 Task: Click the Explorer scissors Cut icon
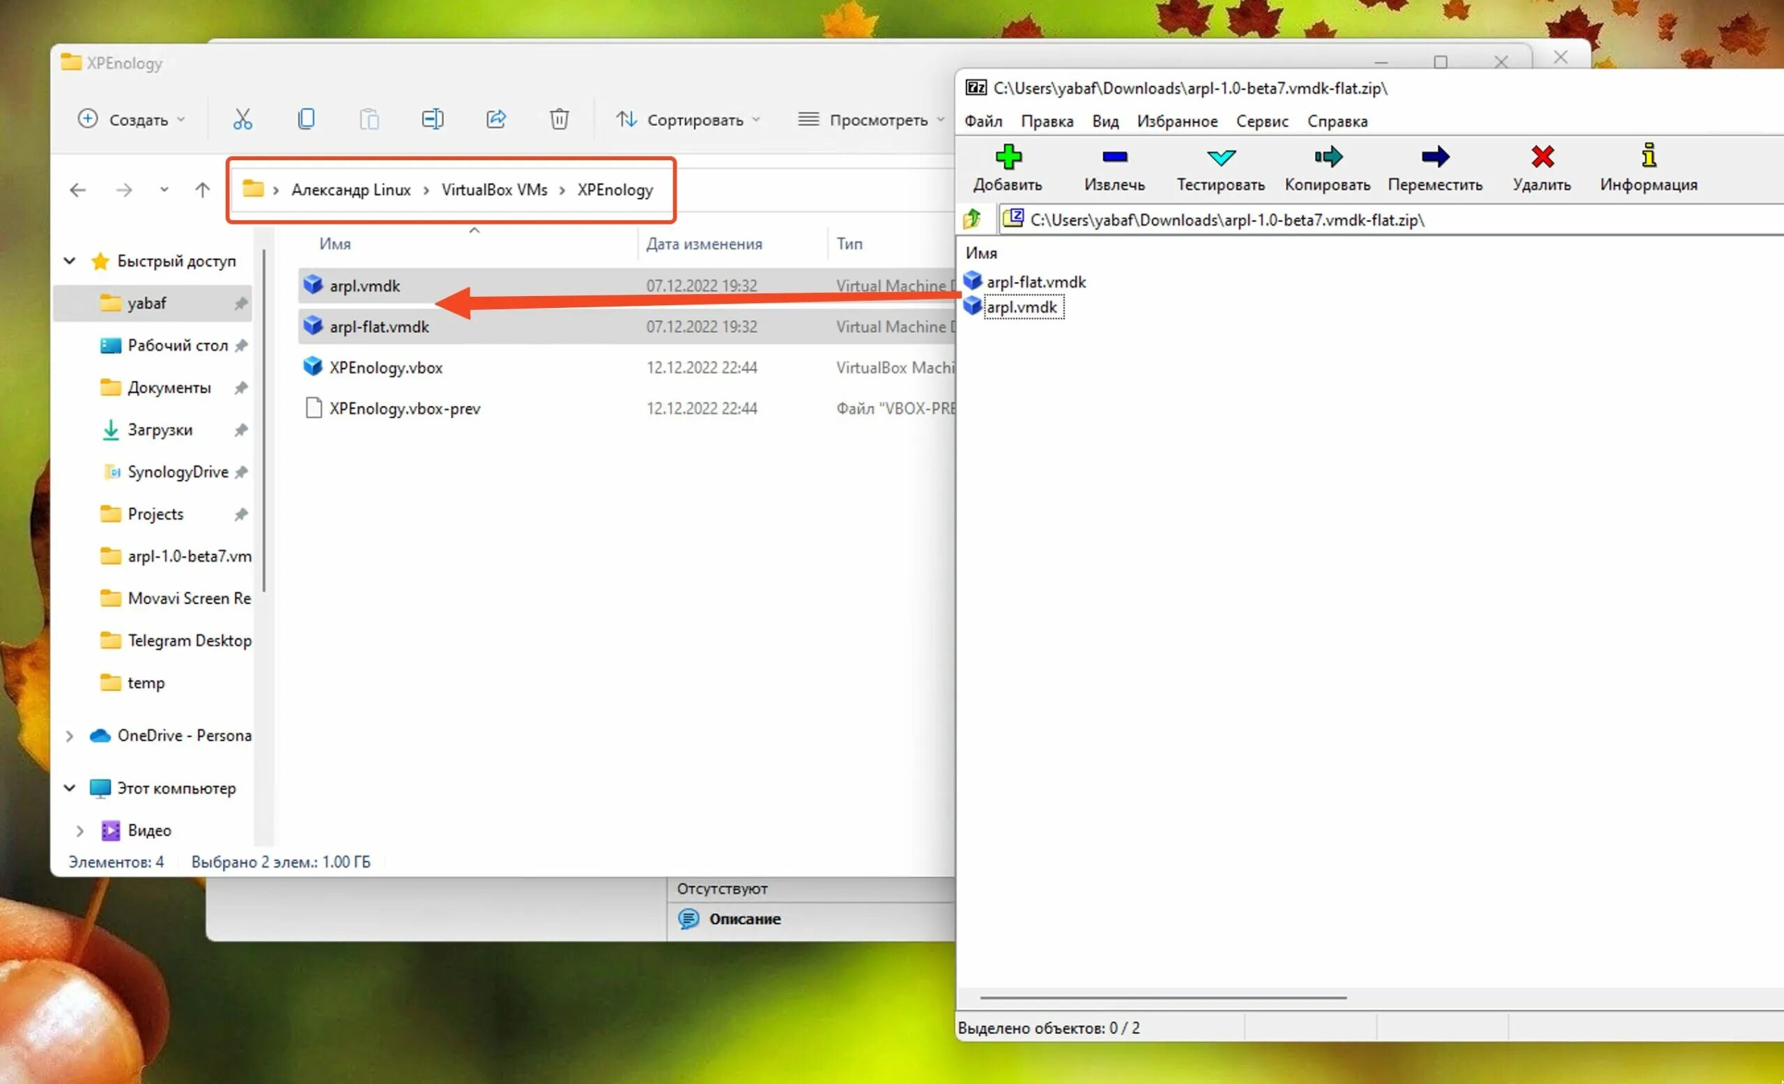[x=243, y=119]
